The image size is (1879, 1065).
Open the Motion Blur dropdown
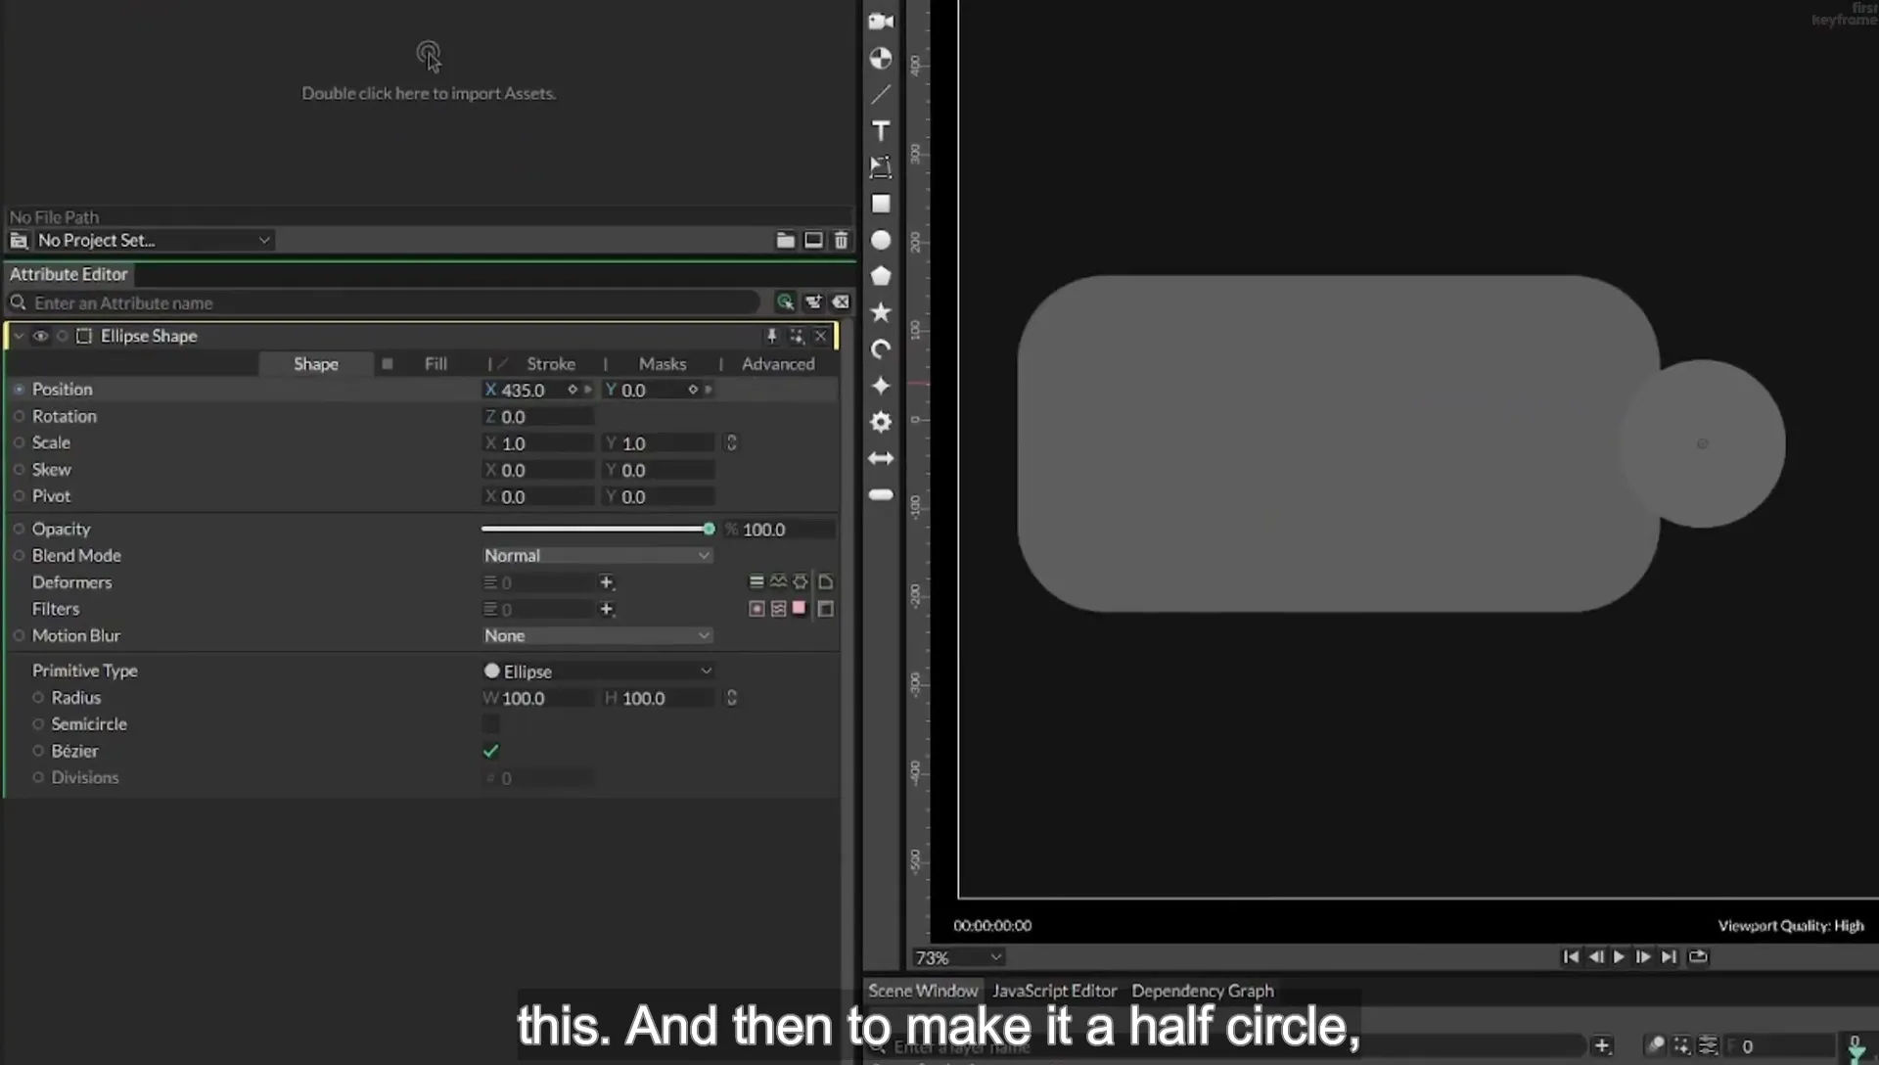tap(597, 635)
